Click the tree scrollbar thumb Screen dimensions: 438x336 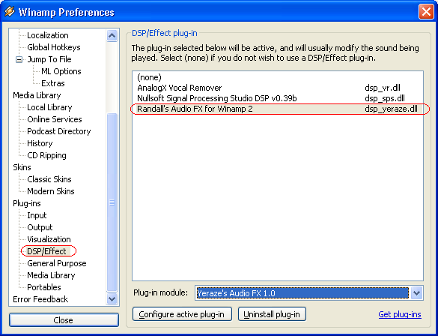pos(112,202)
